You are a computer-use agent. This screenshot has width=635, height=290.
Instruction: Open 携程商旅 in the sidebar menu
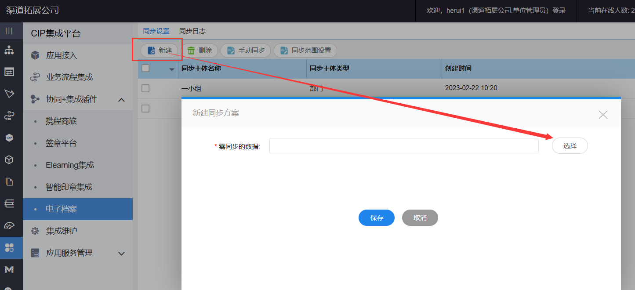(61, 121)
